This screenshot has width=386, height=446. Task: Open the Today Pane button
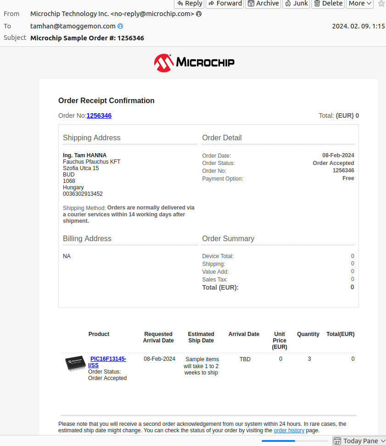point(359,441)
